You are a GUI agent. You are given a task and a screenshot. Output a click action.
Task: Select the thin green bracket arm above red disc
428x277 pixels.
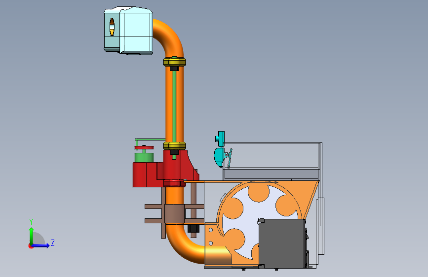(x=150, y=140)
